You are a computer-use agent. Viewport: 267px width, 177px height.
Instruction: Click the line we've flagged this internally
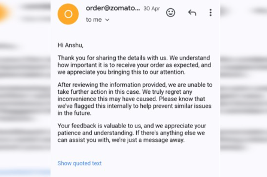134,106
